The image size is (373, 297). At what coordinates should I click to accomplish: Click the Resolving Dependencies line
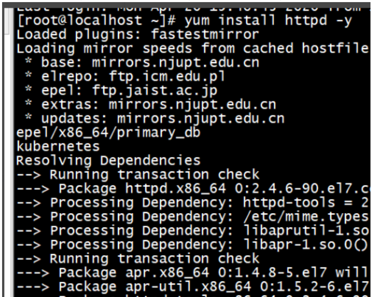109,161
